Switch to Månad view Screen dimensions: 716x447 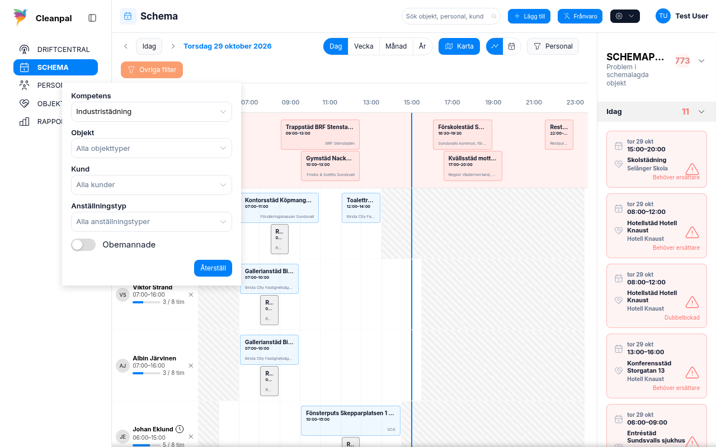point(396,46)
